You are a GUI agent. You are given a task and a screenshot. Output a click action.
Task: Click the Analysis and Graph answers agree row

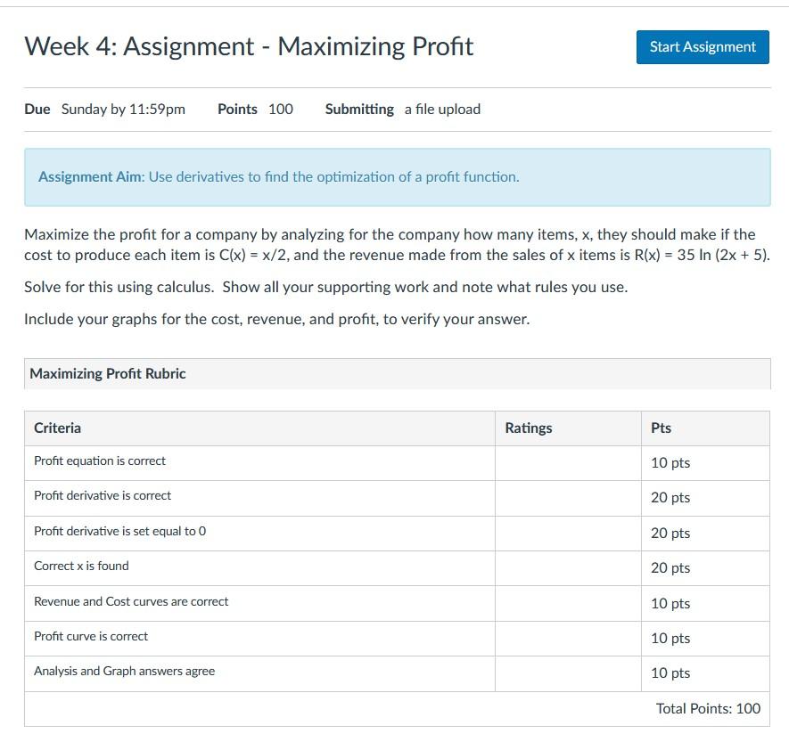[124, 672]
